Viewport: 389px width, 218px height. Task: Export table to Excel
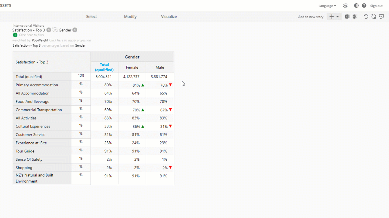tap(347, 17)
